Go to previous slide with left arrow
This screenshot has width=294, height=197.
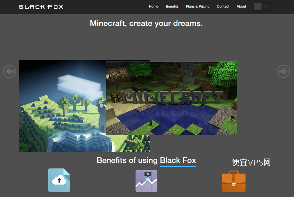tap(9, 71)
